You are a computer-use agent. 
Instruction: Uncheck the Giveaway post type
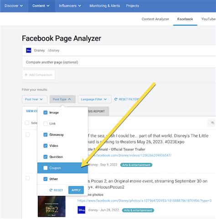tap(46, 134)
